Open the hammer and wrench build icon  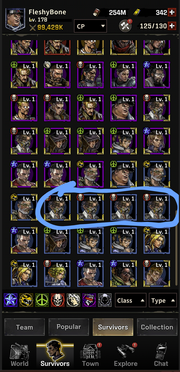125,26
